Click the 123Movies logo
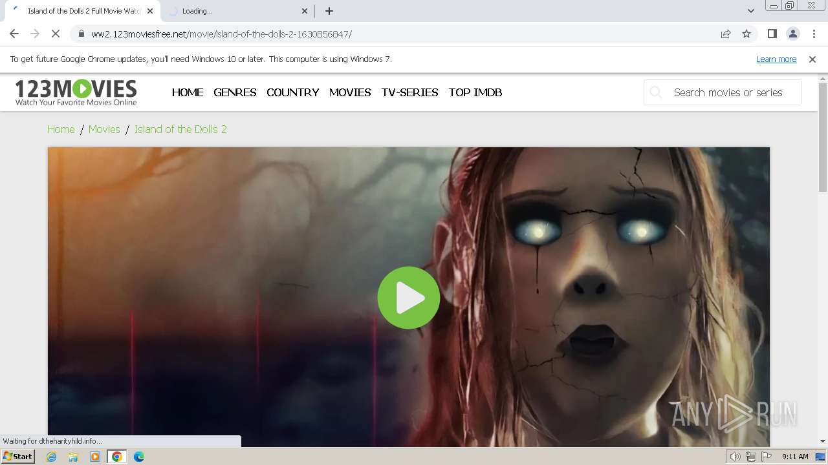The image size is (828, 465). (x=76, y=92)
